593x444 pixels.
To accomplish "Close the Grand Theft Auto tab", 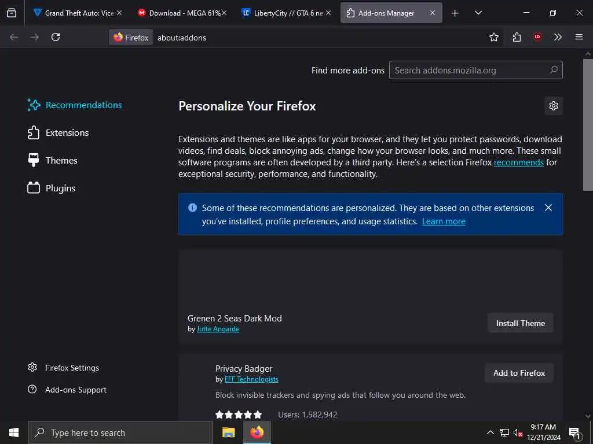I will pyautogui.click(x=119, y=13).
